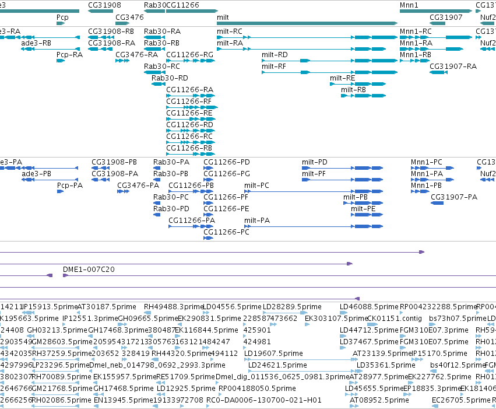Select protein CG11266-PG
Image resolution: width=496 pixels, height=409 pixels.
click(227, 174)
